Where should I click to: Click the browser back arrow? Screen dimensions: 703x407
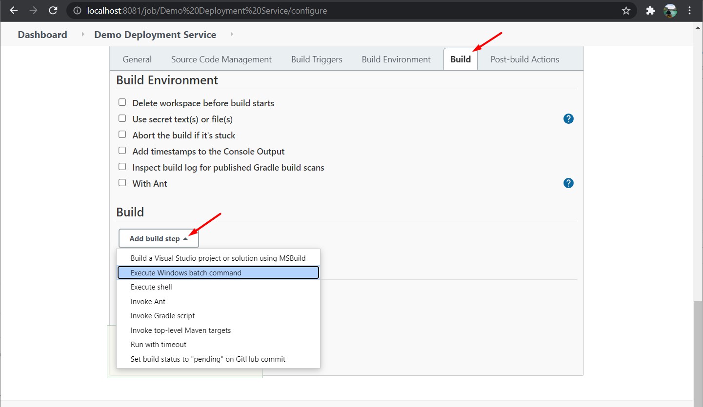[14, 10]
